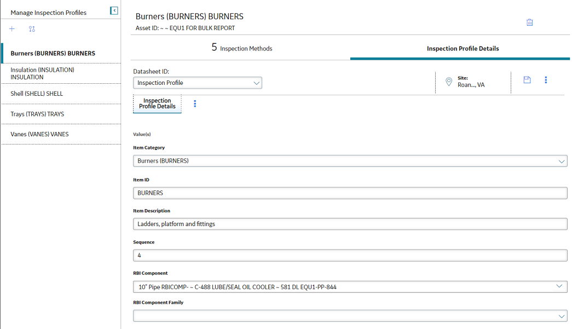Select Trays (TRAYS) TRAYS profile
The image size is (572, 329).
coord(61,114)
